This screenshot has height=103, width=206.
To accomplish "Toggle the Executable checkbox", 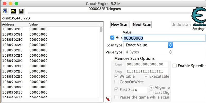I will tap(146, 76).
